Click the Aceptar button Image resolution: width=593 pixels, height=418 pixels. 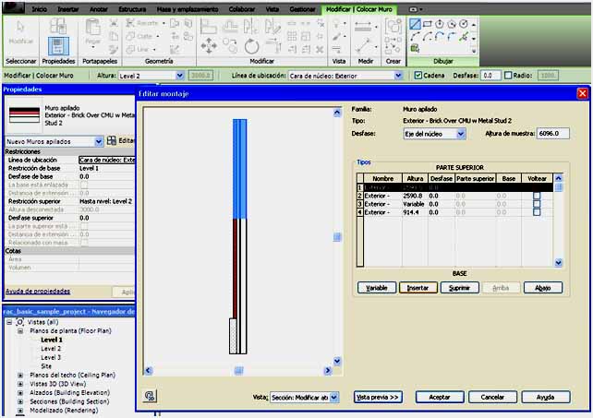[x=439, y=397]
